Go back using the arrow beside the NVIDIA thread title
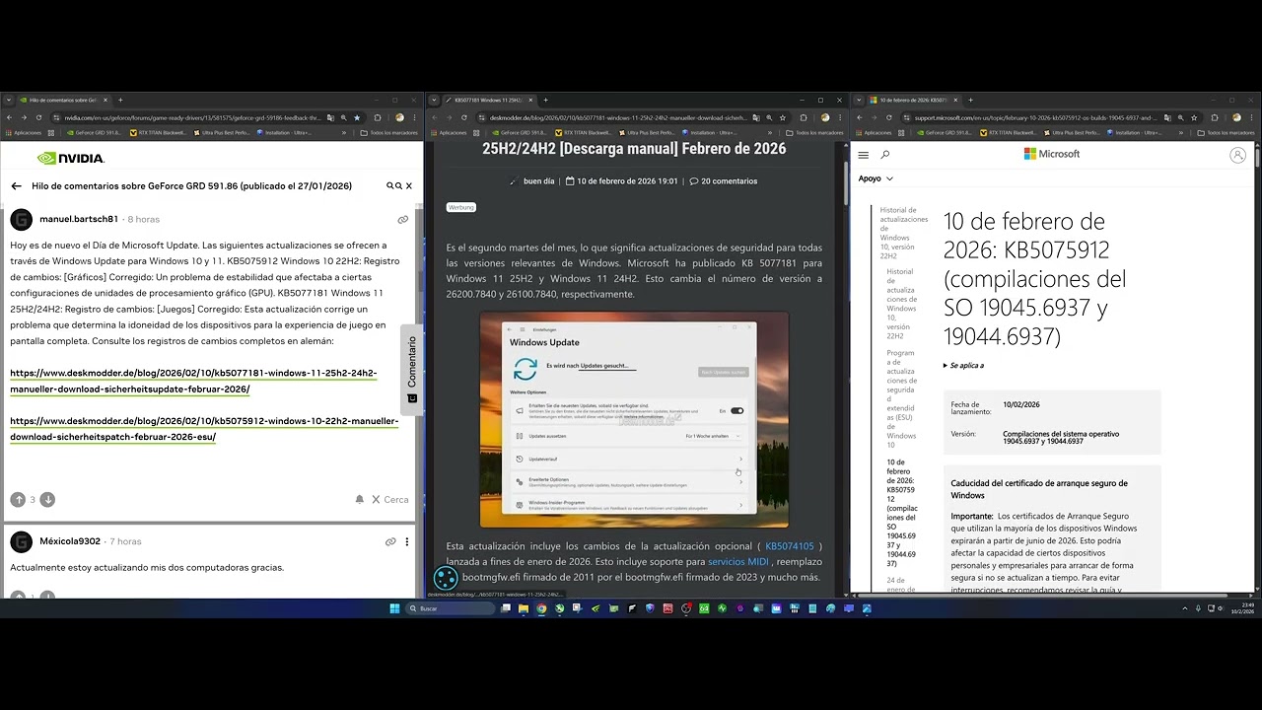This screenshot has width=1262, height=710. pyautogui.click(x=16, y=185)
